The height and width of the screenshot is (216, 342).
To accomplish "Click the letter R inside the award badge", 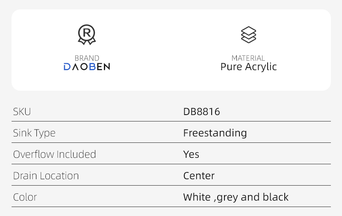I will [87, 32].
